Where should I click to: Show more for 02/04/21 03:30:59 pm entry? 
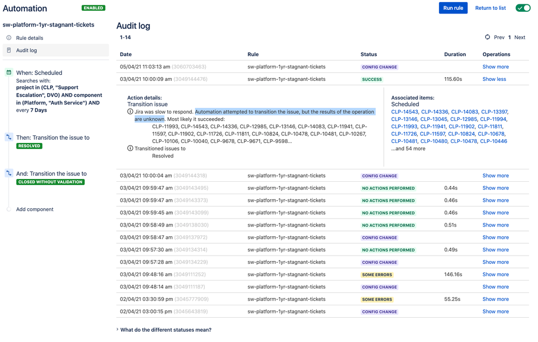point(495,299)
